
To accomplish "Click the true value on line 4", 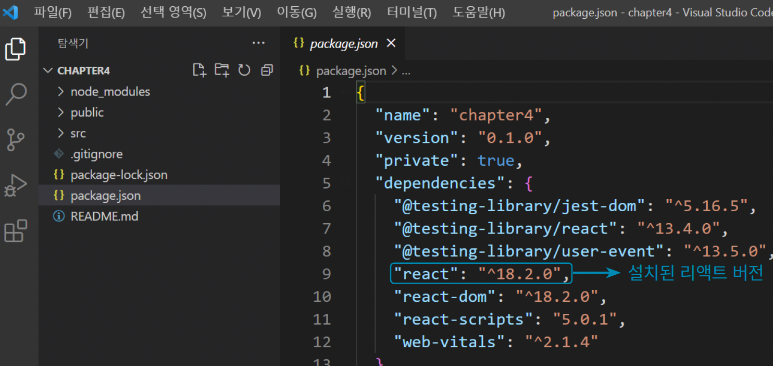I will point(496,161).
